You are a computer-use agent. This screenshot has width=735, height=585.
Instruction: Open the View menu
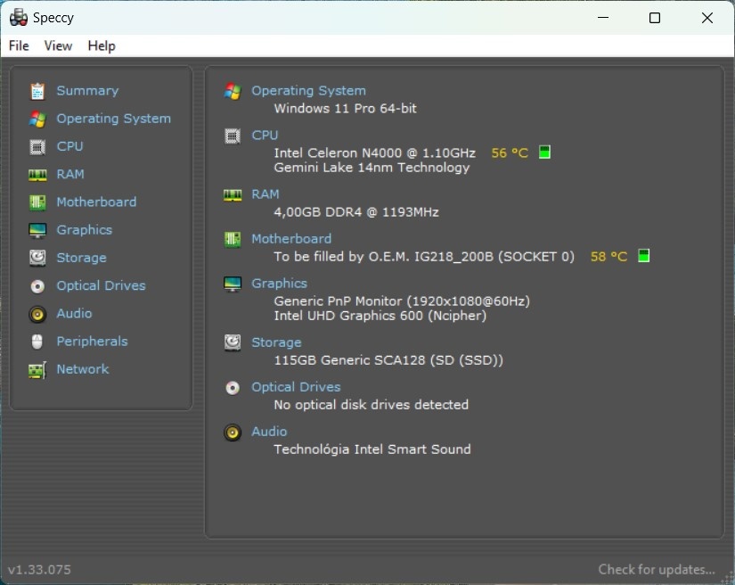[x=58, y=45]
